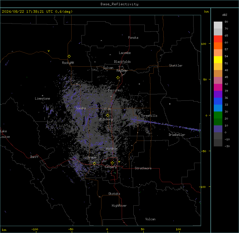Viewport: 239px width, 233px height.
Task: Click the RedDeer city label
Action: (122, 71)
